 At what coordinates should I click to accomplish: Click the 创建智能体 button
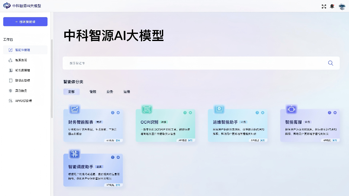point(25,22)
